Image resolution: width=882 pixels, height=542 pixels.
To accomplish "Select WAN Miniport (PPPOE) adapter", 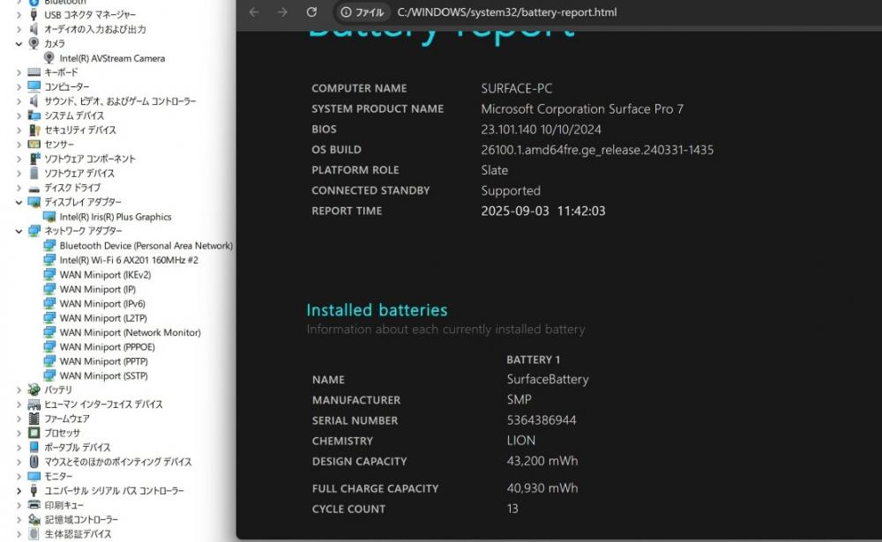I will 107,347.
